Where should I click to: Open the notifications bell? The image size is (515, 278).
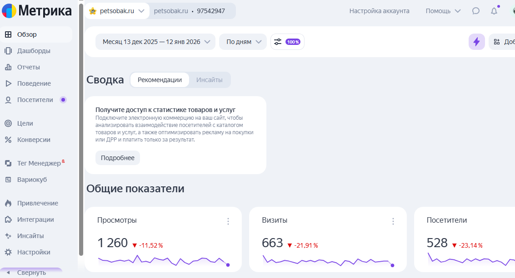point(494,11)
